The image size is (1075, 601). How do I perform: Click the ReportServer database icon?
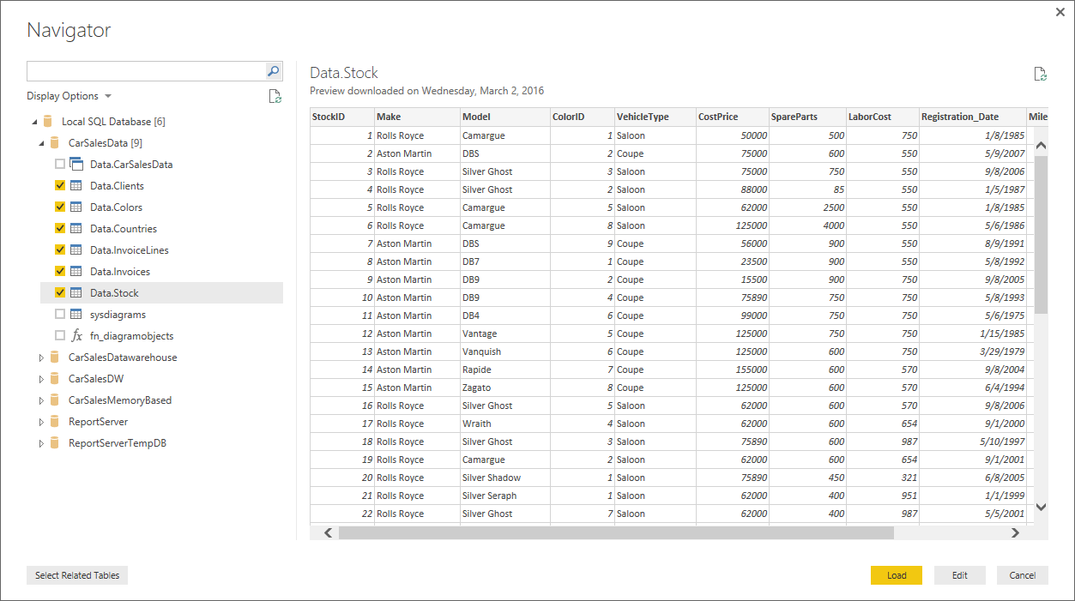(55, 422)
